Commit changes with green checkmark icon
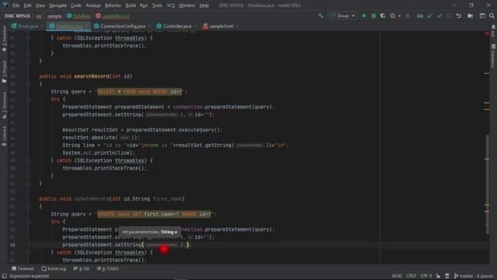Image resolution: width=497 pixels, height=280 pixels. [440, 16]
